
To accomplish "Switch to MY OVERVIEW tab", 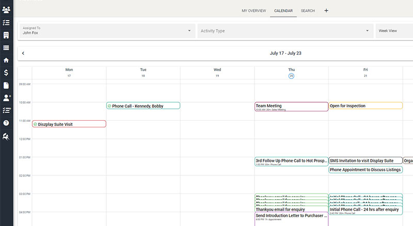I will pos(254,11).
